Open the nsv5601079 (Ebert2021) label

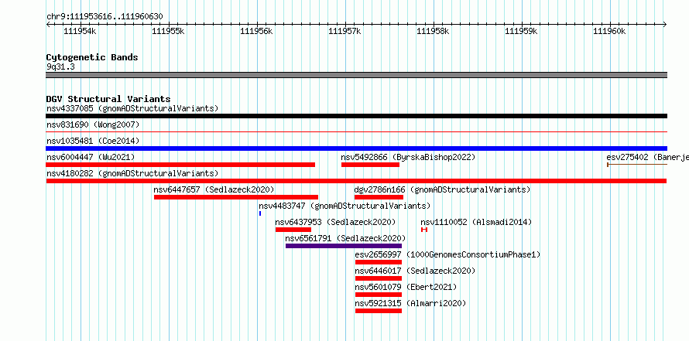(x=406, y=287)
